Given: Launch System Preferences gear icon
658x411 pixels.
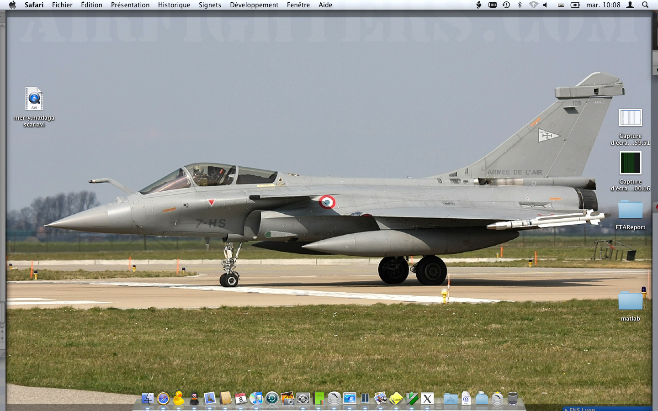Looking at the screenshot, I should click(x=303, y=399).
